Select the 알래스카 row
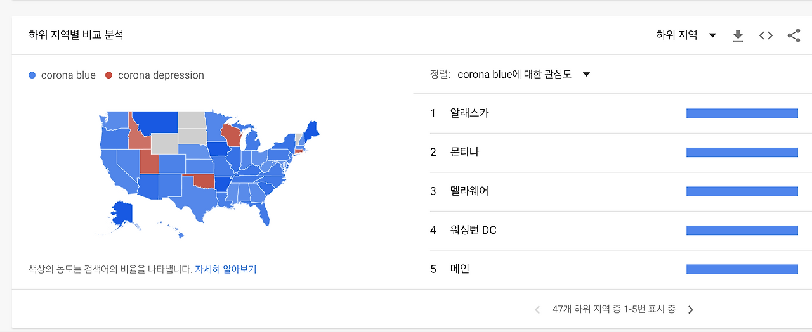Viewport: 812px width, 332px height. pyautogui.click(x=469, y=113)
